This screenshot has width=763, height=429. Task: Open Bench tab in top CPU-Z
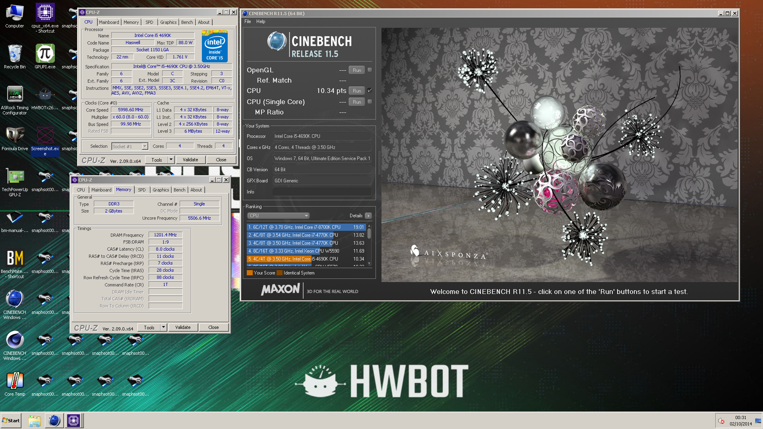click(187, 22)
